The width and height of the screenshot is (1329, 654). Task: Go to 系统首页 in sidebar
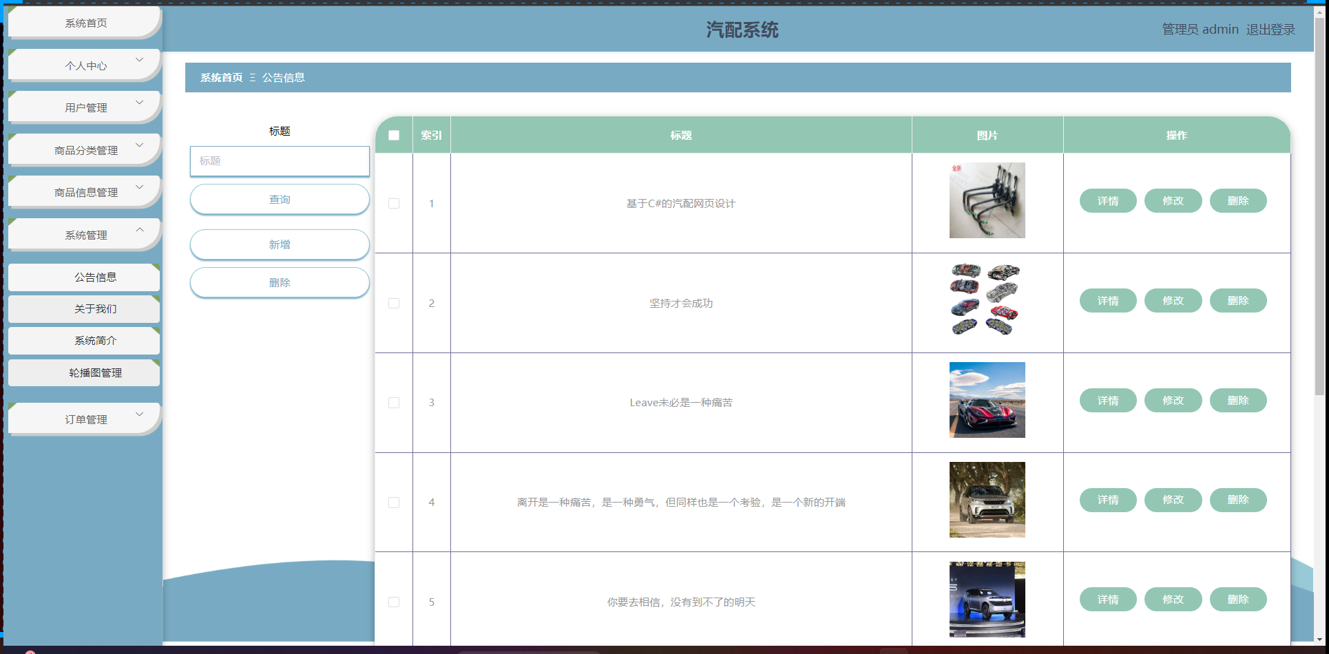point(85,23)
